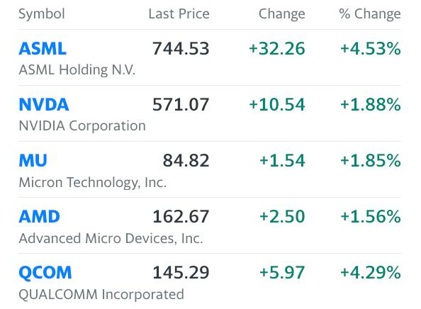Click ASML last price 744.53
Screen dimensions: 421x309
[181, 49]
